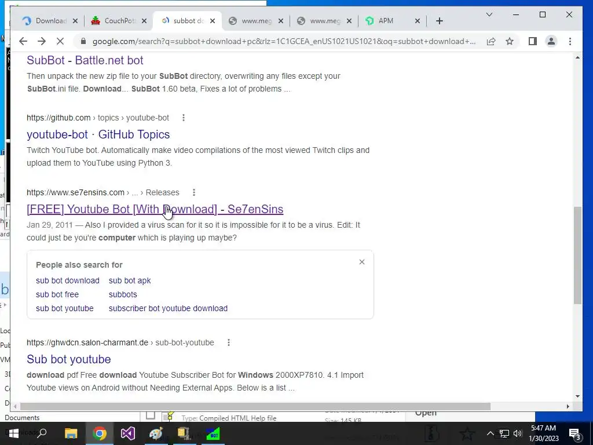Click Chrome icon in taskbar
This screenshot has height=445, width=593.
(x=100, y=433)
